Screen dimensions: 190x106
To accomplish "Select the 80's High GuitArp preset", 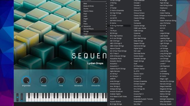I will tap(116, 36).
